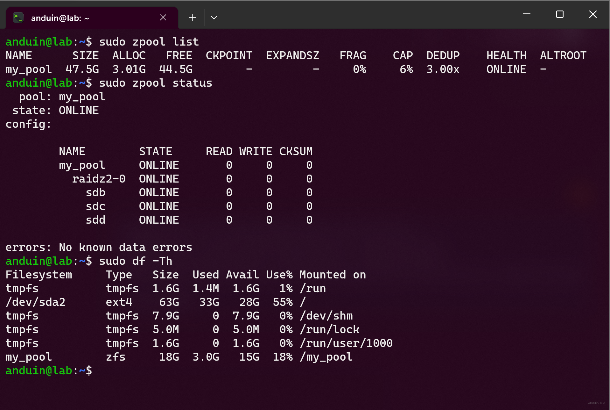The image size is (610, 410).
Task: Click the /dev/sda2 filesystem entry
Action: point(35,302)
